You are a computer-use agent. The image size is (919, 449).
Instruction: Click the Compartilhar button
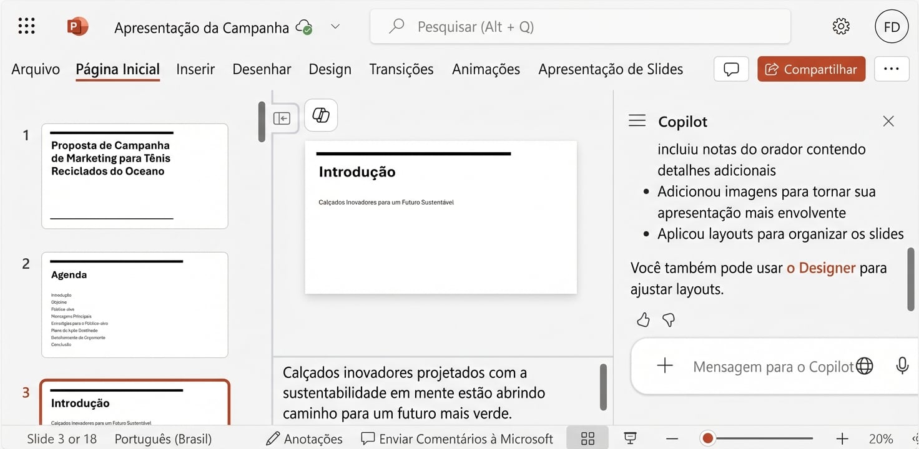[x=811, y=69]
